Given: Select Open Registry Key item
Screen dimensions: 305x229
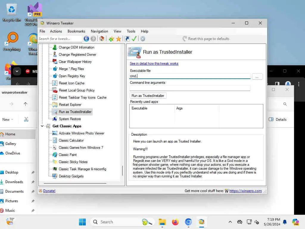Looking at the screenshot, I should 72,76.
